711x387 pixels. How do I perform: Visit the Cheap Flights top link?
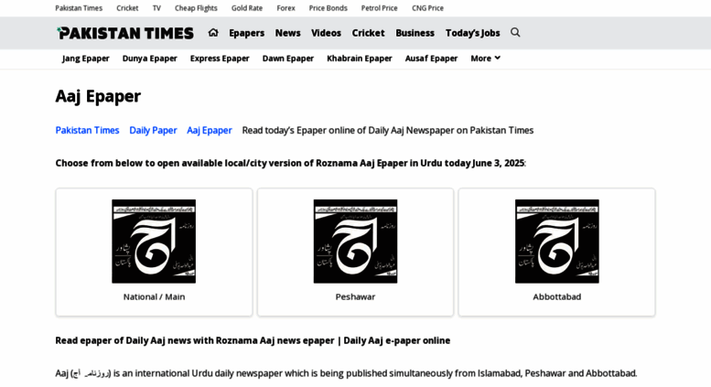pos(196,8)
